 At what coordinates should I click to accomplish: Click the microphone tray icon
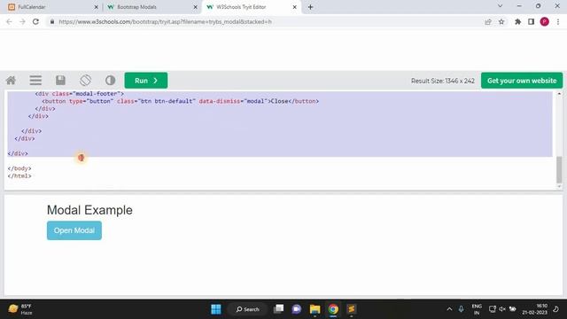[461, 309]
